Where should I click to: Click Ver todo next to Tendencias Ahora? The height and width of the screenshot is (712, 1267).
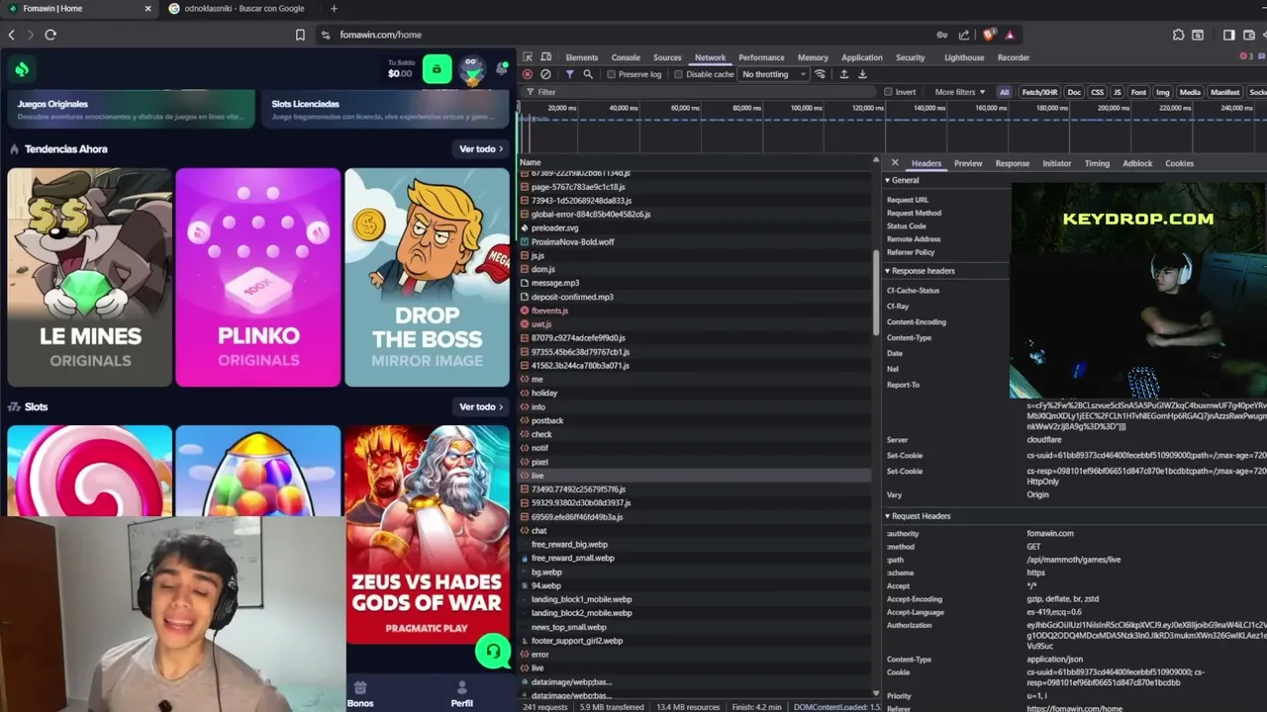481,149
